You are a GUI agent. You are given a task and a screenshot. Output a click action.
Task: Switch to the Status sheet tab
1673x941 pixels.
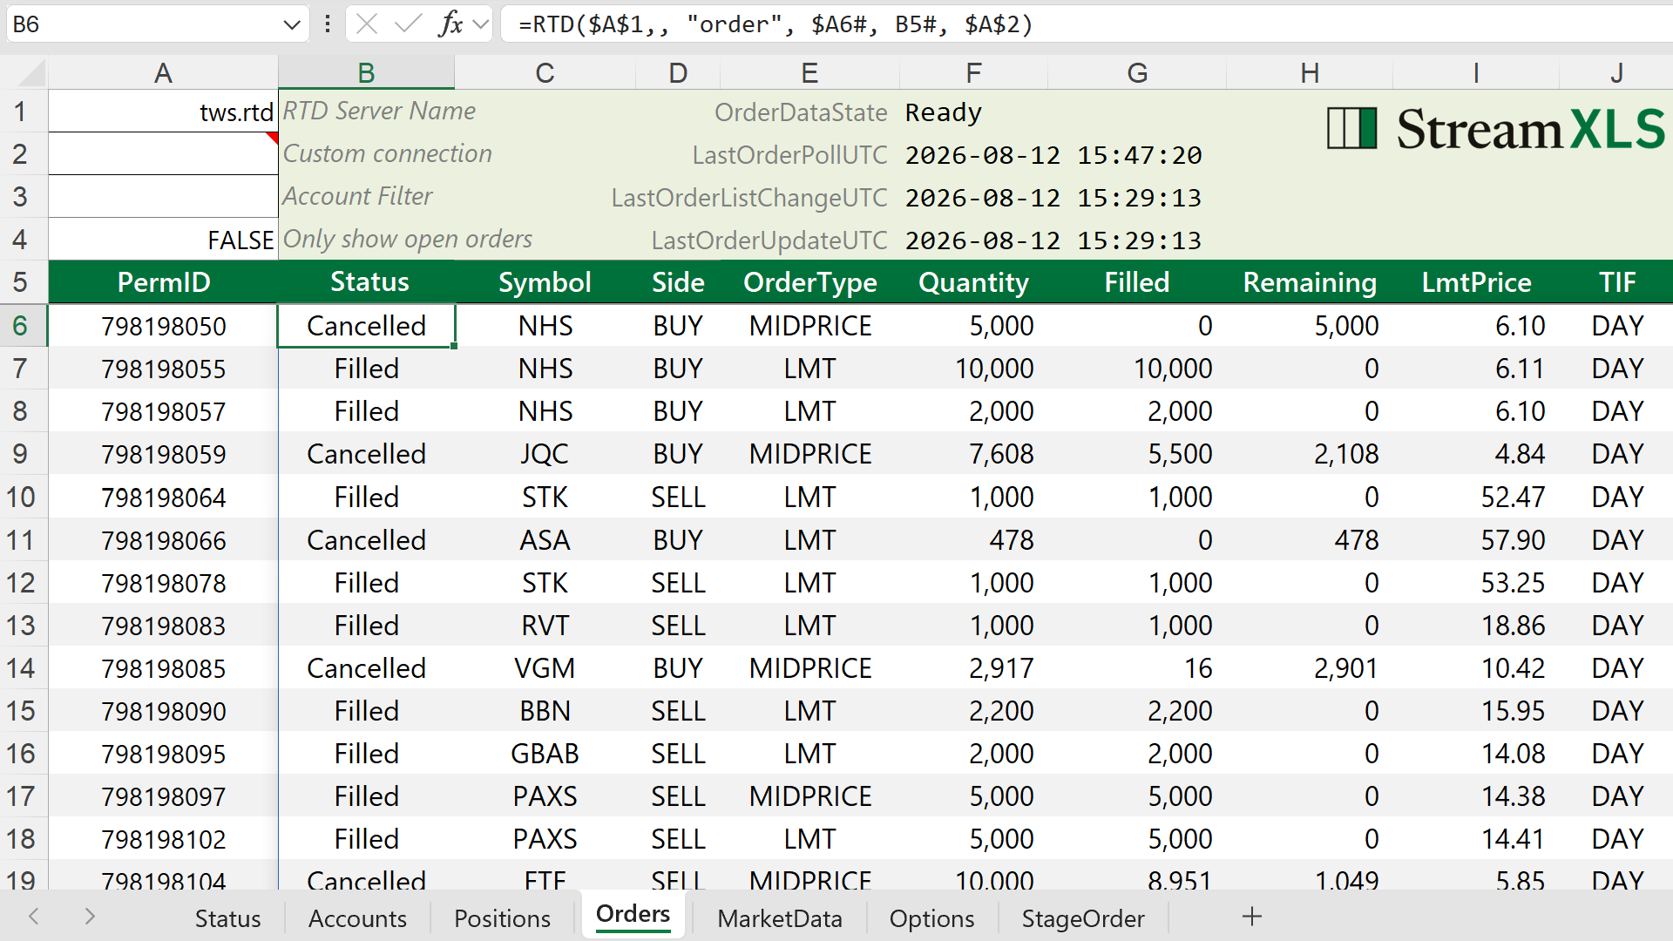tap(227, 918)
